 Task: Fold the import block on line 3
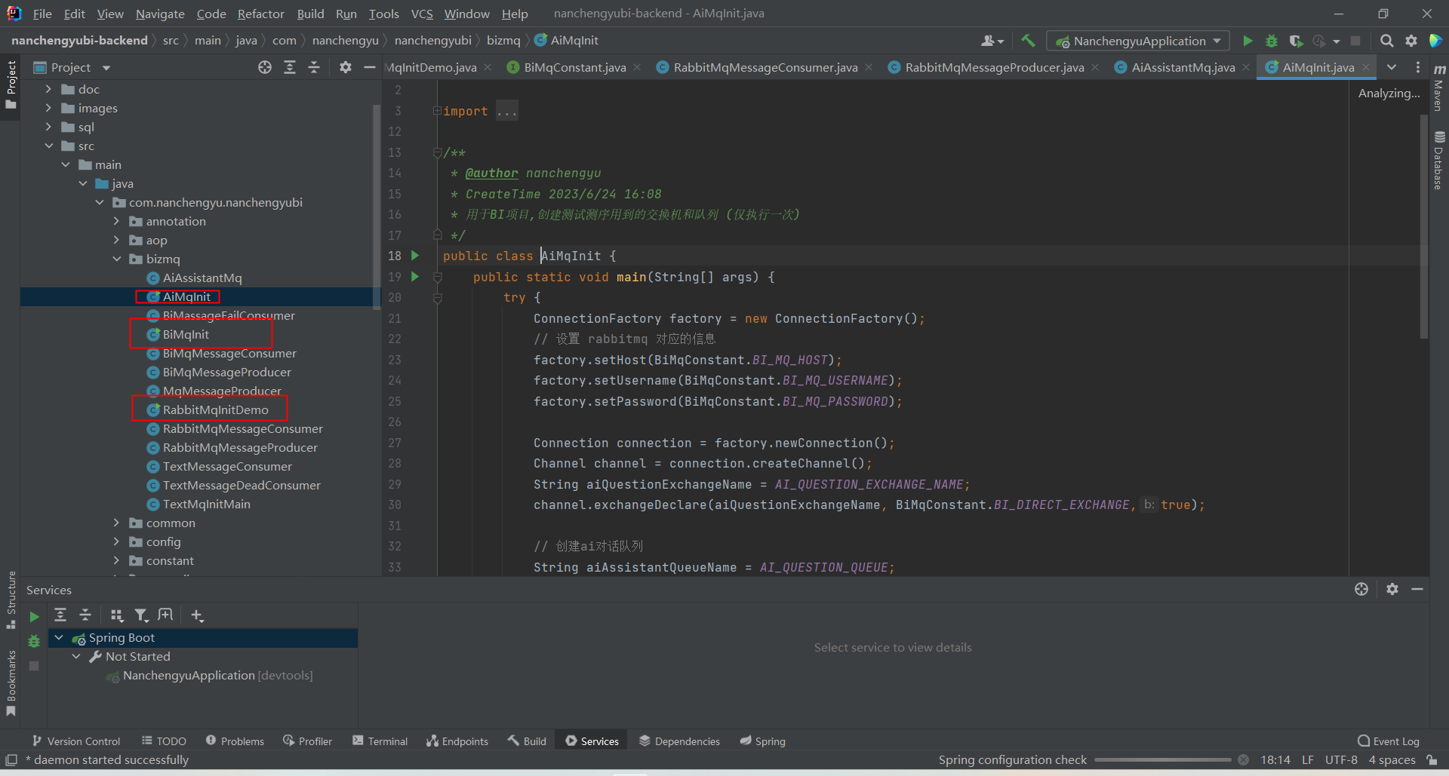(437, 111)
